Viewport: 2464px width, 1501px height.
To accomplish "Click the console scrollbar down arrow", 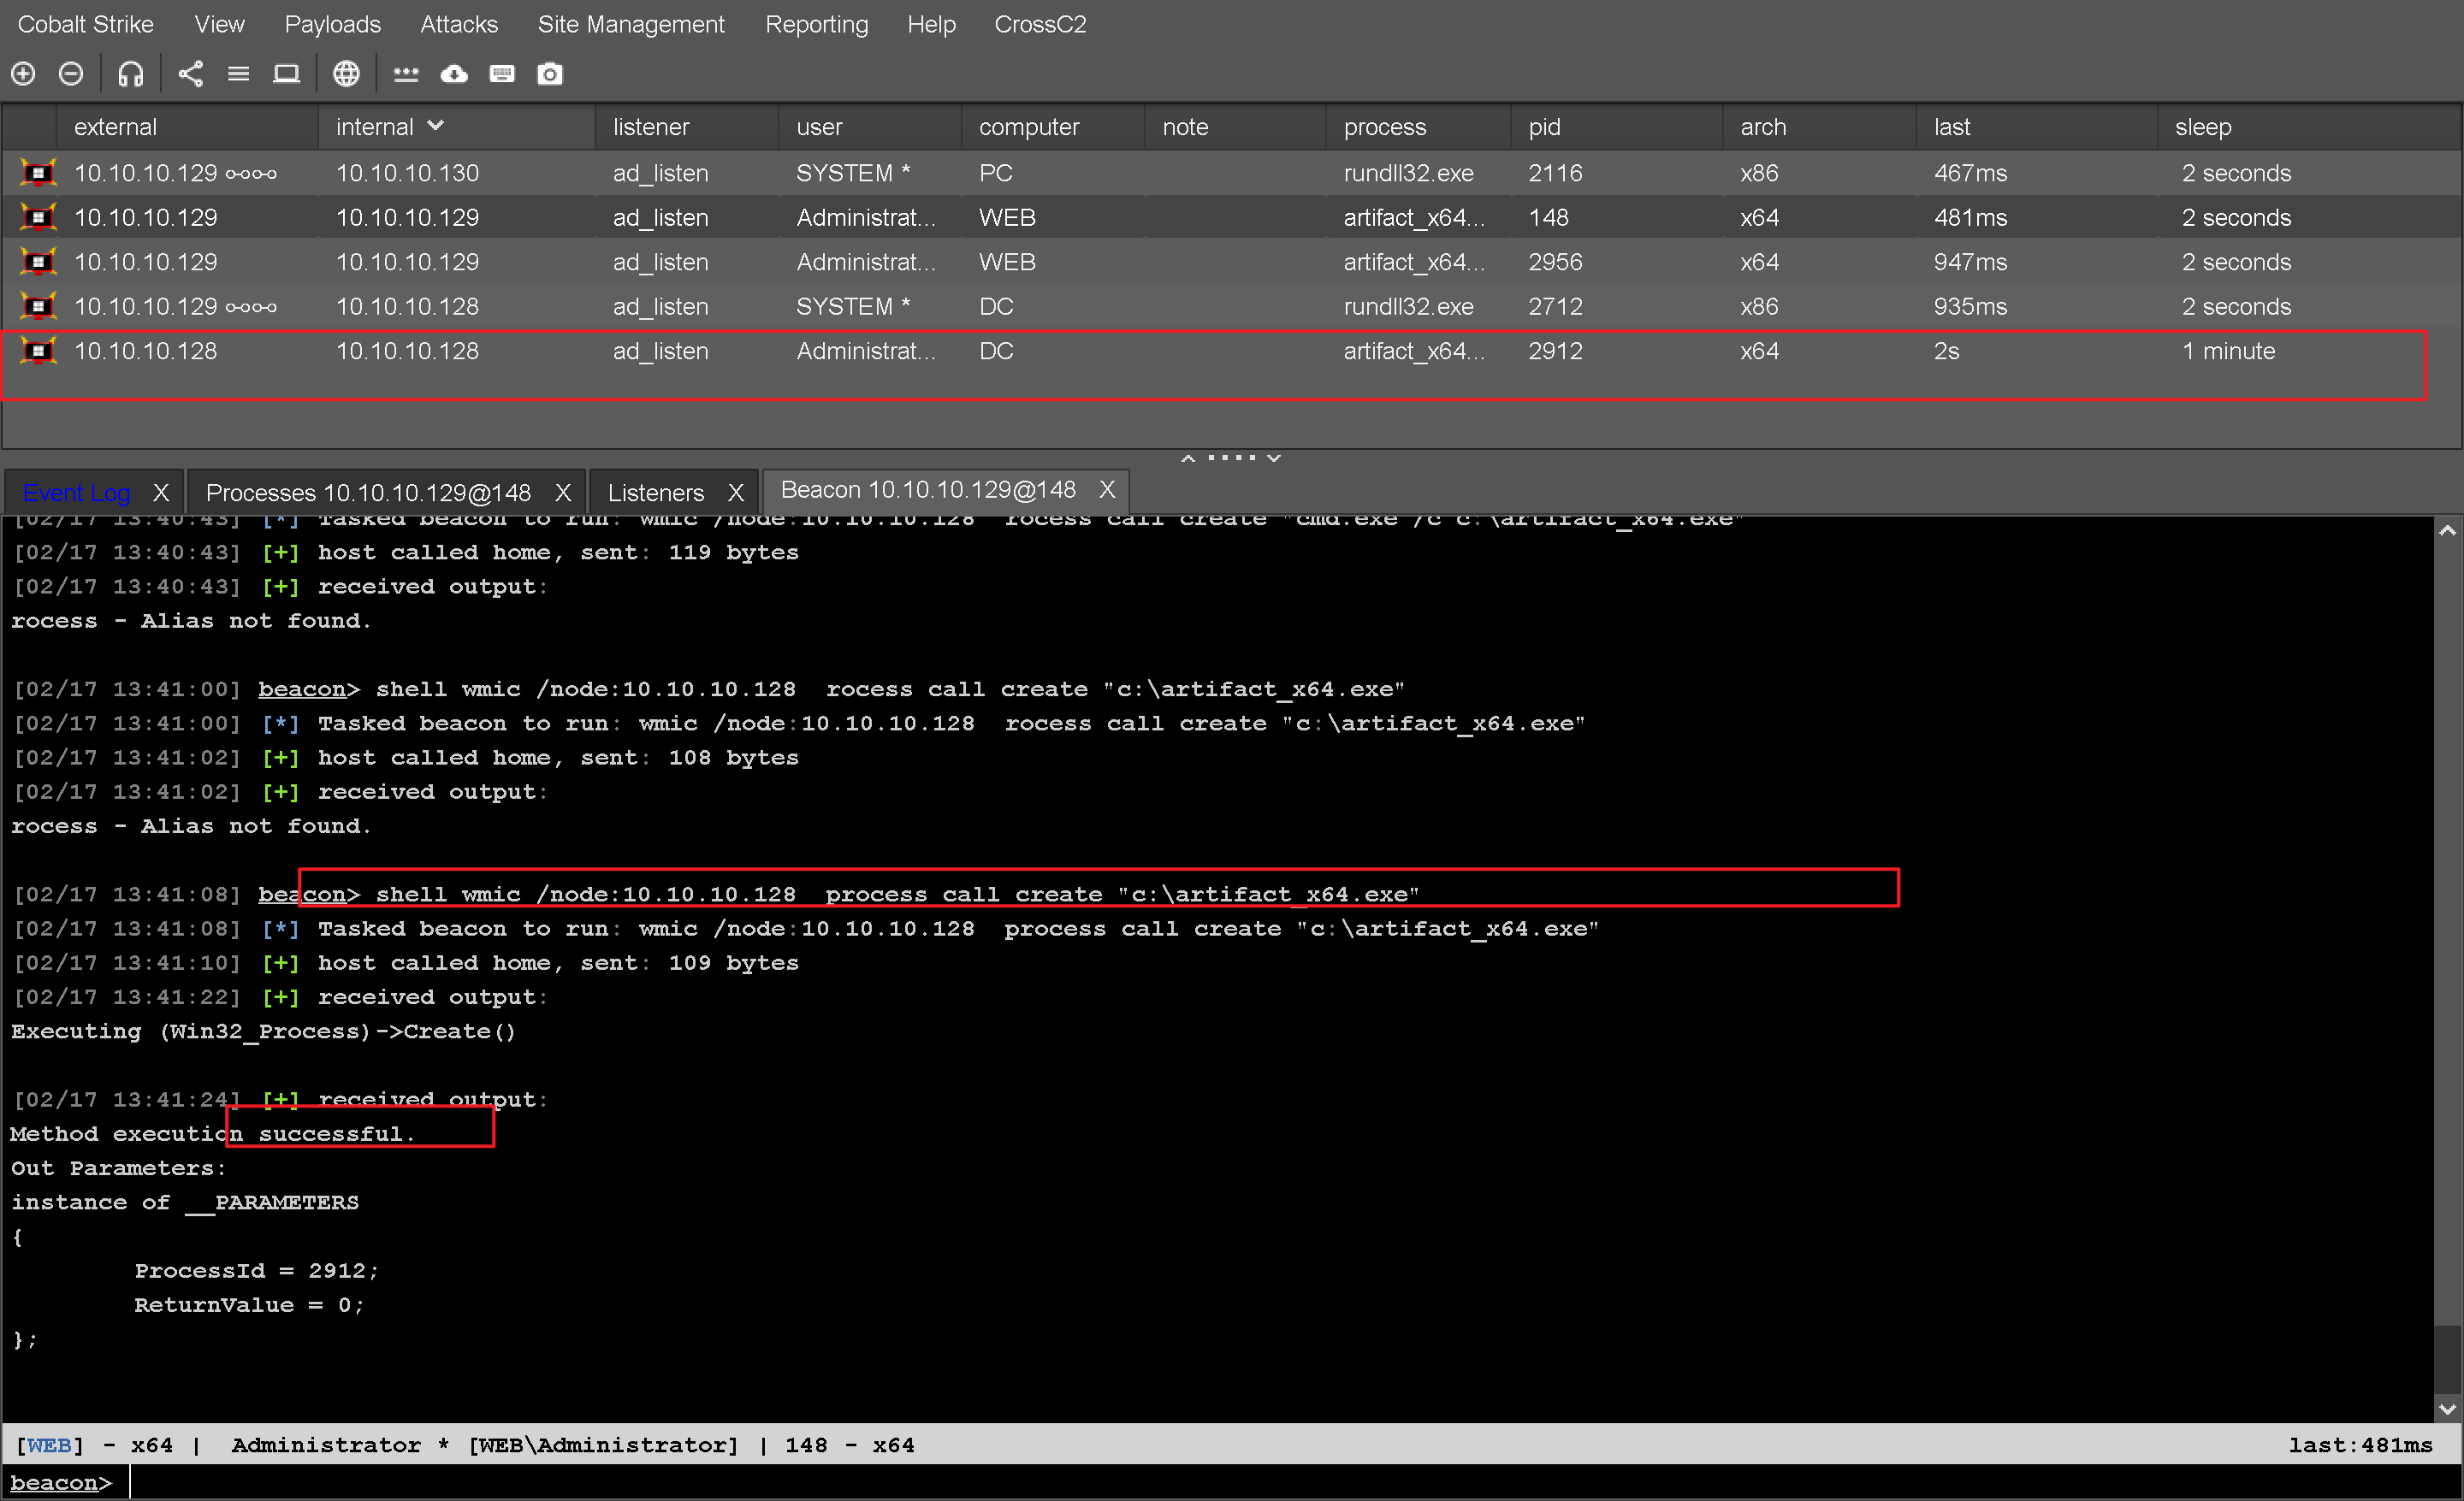I will pos(2447,1409).
